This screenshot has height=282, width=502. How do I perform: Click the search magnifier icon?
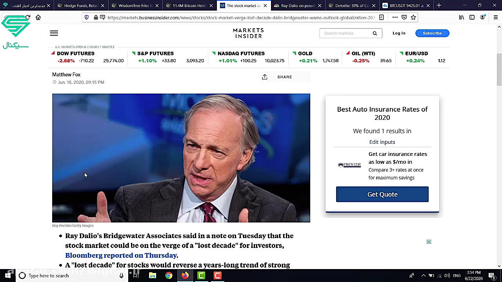click(x=375, y=33)
